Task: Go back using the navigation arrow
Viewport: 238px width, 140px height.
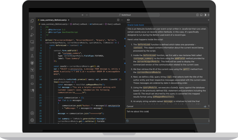Action: click(83, 15)
